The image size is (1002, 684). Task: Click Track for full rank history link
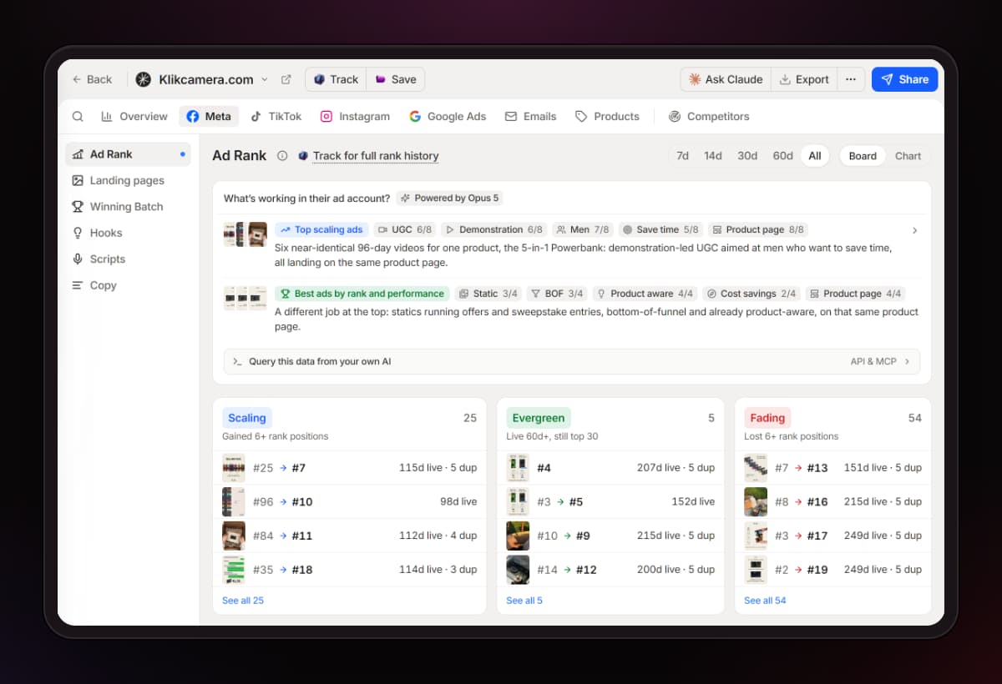click(376, 156)
